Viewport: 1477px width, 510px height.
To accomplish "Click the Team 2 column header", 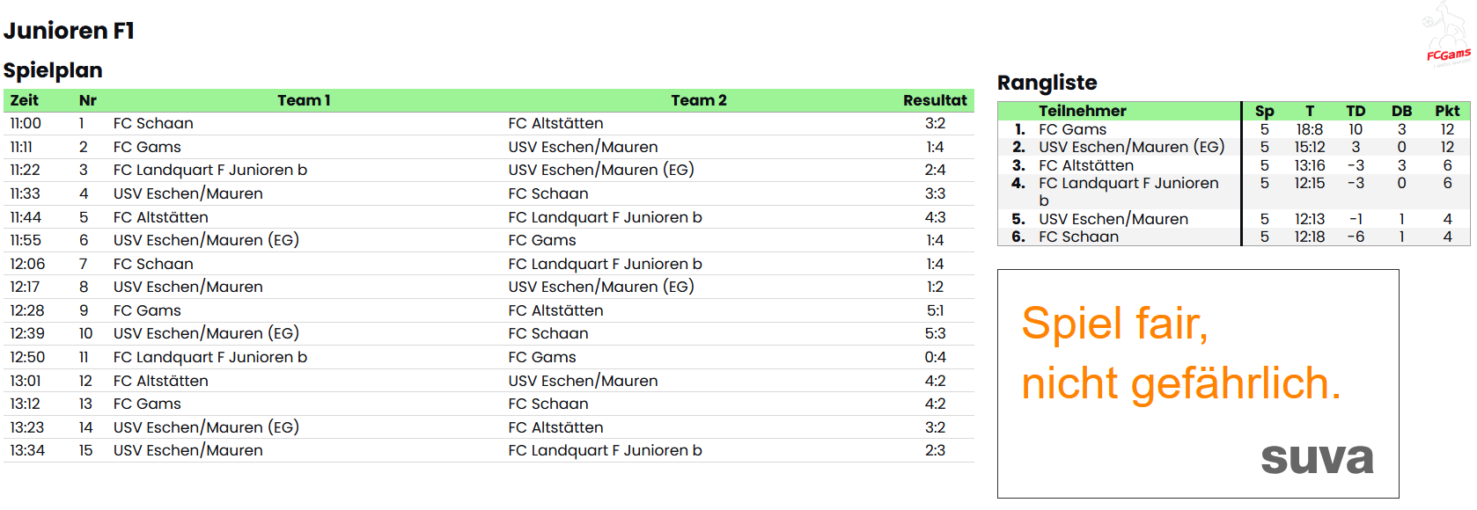I will [x=699, y=100].
